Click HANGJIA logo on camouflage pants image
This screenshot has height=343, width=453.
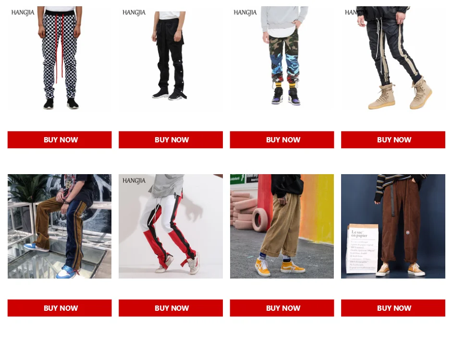[245, 13]
